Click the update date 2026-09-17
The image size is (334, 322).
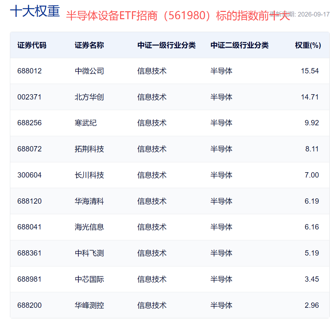pos(313,14)
